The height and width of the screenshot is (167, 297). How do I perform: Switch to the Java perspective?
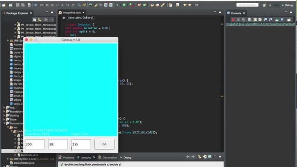(x=274, y=5)
